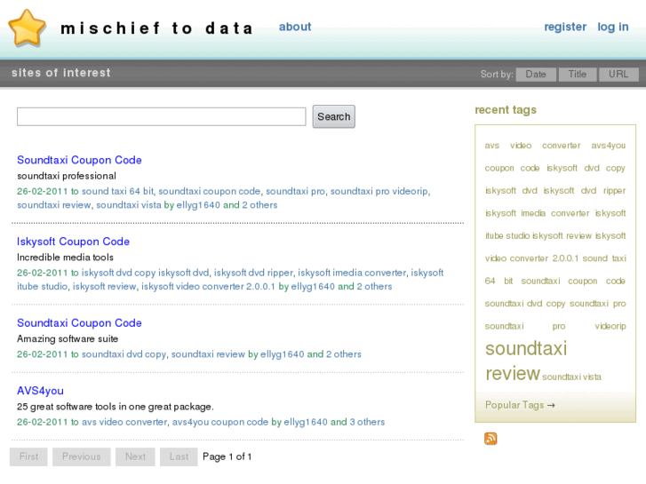The height and width of the screenshot is (484, 646).
Task: Click the 'Incredible media tools' description
Action: pyautogui.click(x=65, y=258)
